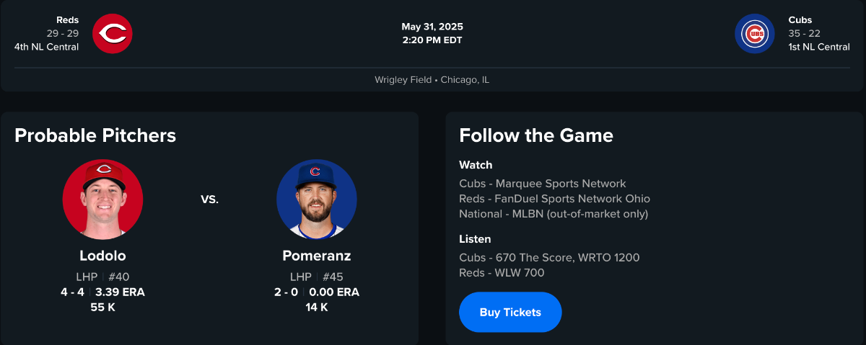This screenshot has height=345, width=866.
Task: Click the Probable Pitchers heading
Action: (x=95, y=135)
